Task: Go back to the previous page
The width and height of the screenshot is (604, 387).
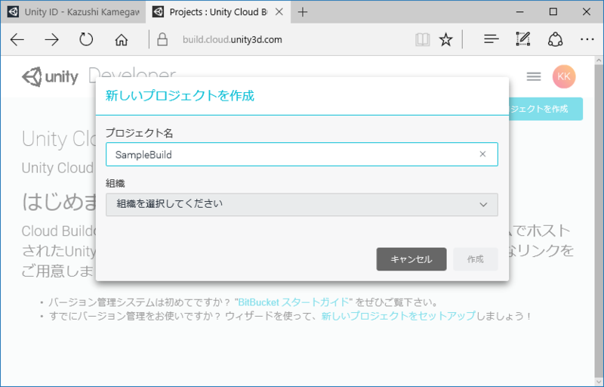Action: (17, 40)
